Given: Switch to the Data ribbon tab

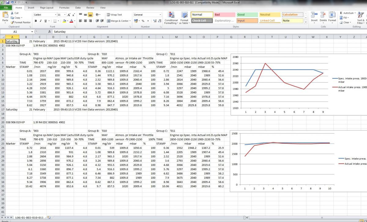Looking at the screenshot, I should (78, 8).
